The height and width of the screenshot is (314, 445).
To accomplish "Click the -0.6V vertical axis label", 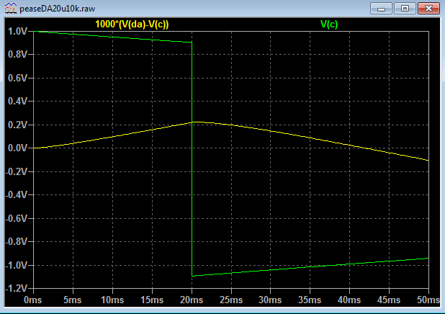I will (16, 218).
